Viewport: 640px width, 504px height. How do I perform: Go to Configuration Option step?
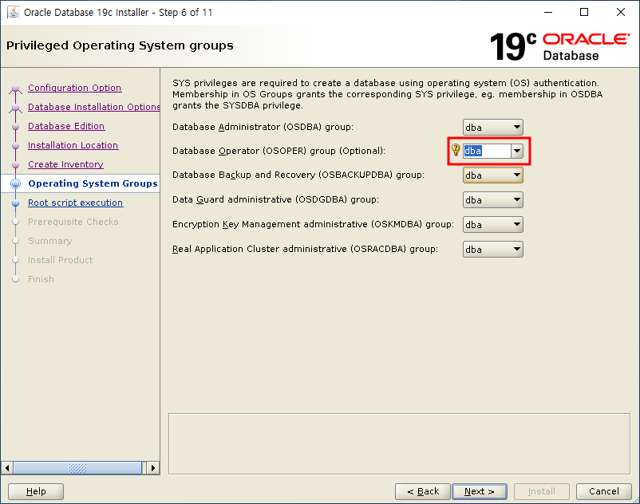(x=75, y=88)
